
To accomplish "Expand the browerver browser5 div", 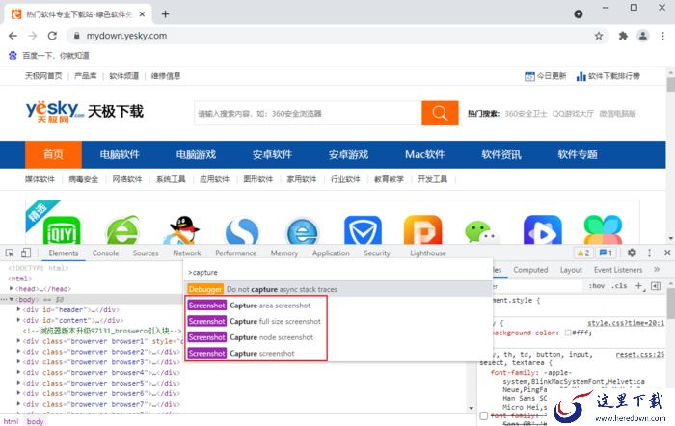I will (x=18, y=383).
